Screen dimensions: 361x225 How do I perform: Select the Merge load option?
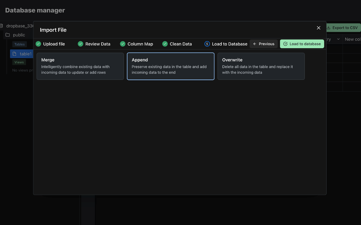pos(80,66)
